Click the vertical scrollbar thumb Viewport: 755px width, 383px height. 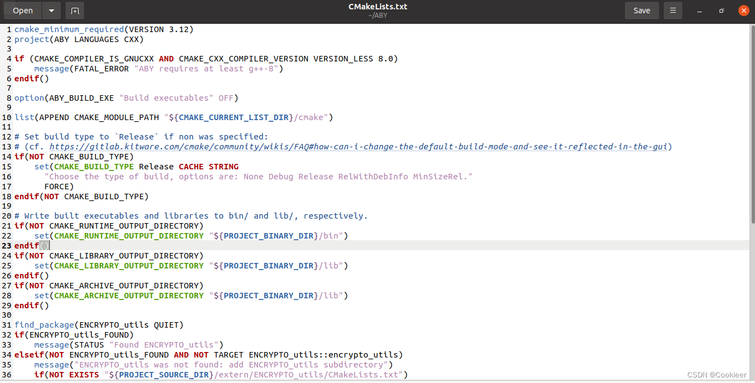752,125
